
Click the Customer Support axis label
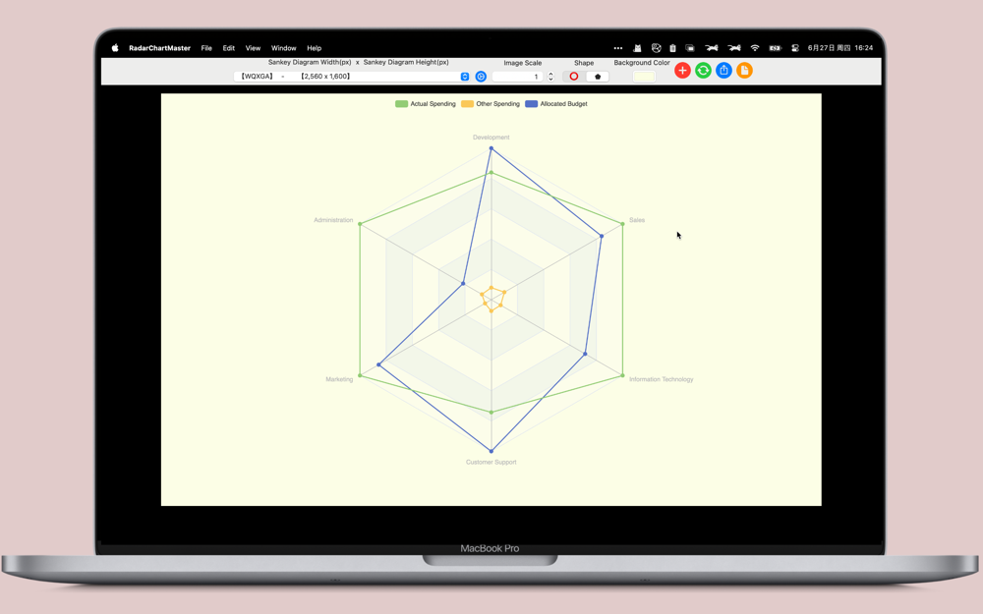coord(491,462)
